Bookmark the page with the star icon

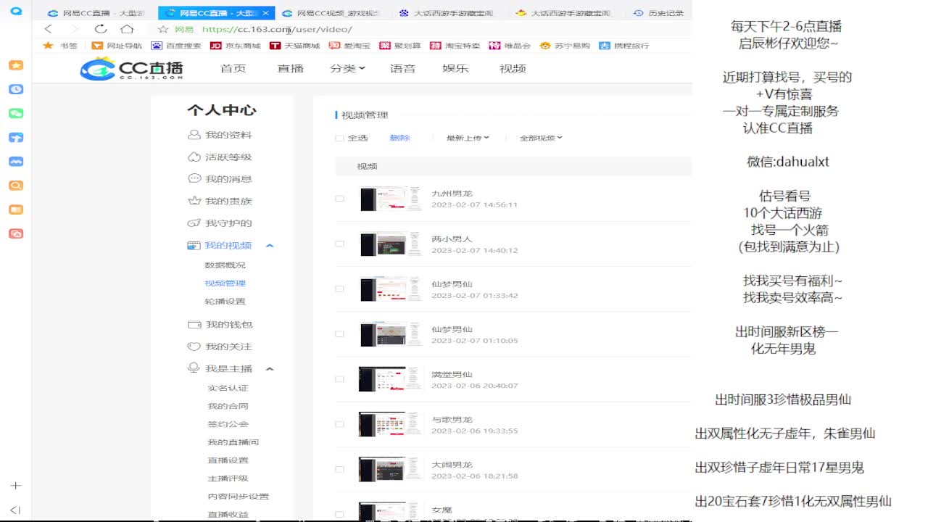tap(163, 29)
